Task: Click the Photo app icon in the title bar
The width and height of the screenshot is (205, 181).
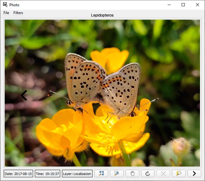Action: click(x=5, y=5)
